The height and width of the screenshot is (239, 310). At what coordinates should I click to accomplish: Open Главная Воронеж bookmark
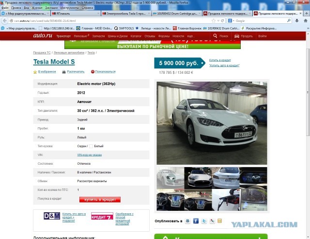(x=187, y=28)
